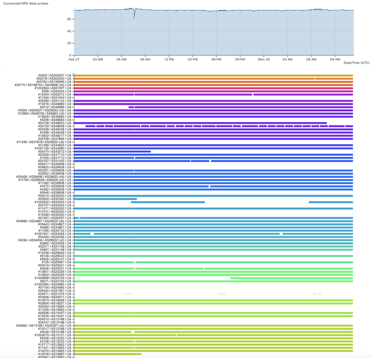Click probe label '#6211 | AS24725 | UA'

[x=56, y=281]
